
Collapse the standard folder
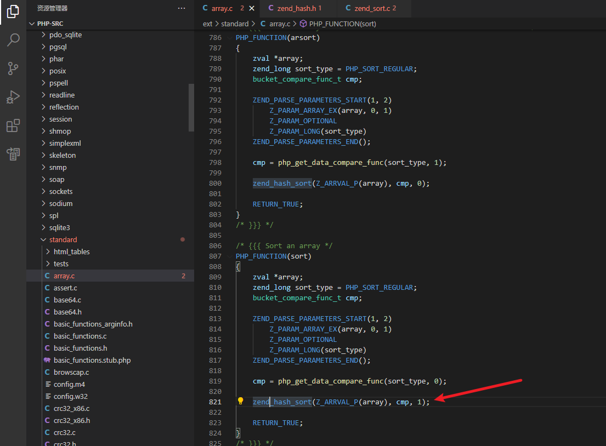[x=63, y=239]
